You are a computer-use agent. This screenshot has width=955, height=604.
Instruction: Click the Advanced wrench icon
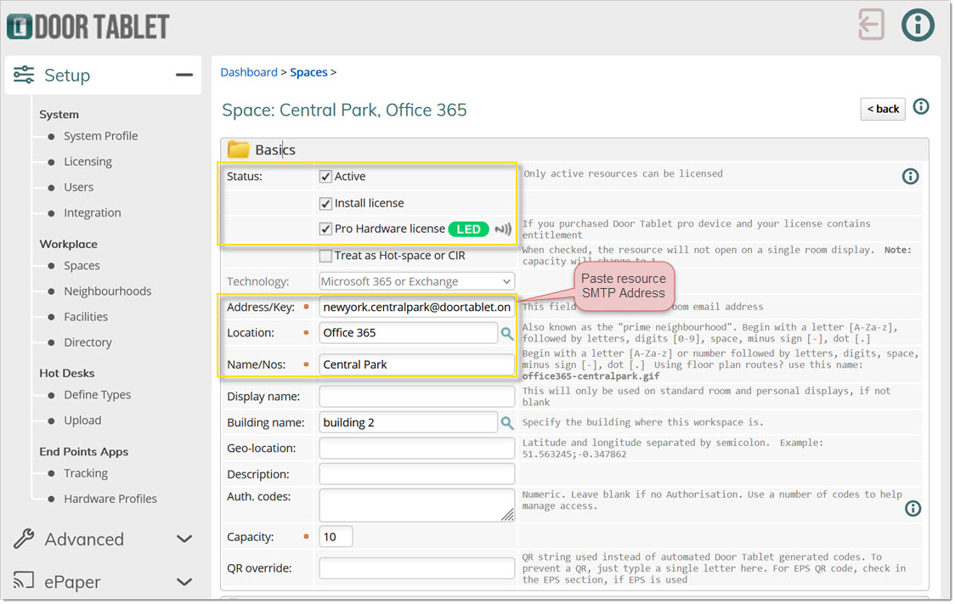pyautogui.click(x=24, y=539)
